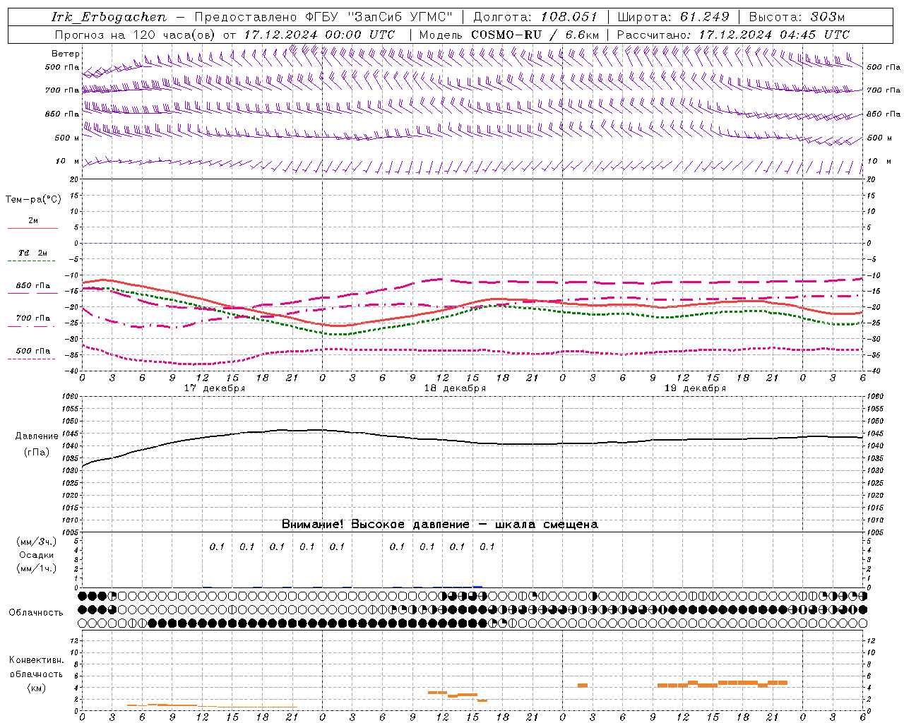The image size is (904, 723).
Task: Click the 'Давление' pressure label
Action: tap(37, 436)
